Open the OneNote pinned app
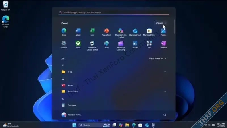The image size is (227, 128). pyautogui.click(x=163, y=45)
